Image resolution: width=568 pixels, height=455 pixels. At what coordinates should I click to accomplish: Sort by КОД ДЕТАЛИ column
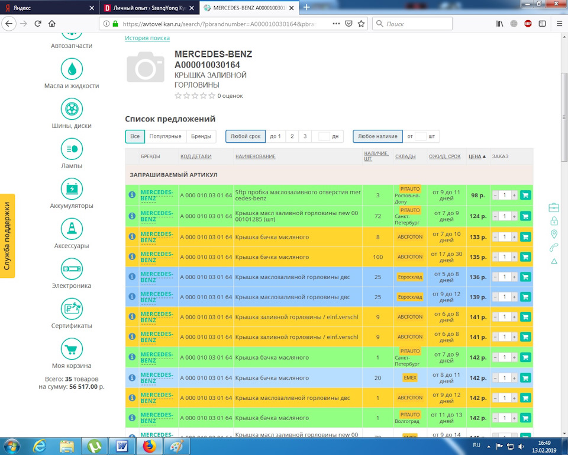pyautogui.click(x=196, y=156)
